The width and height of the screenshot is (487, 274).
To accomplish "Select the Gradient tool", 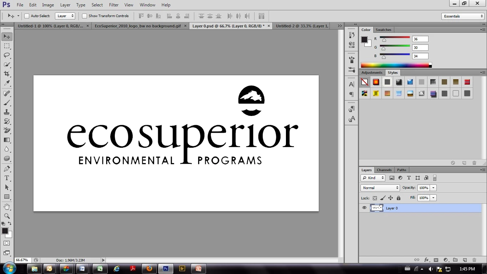I will (x=7, y=140).
